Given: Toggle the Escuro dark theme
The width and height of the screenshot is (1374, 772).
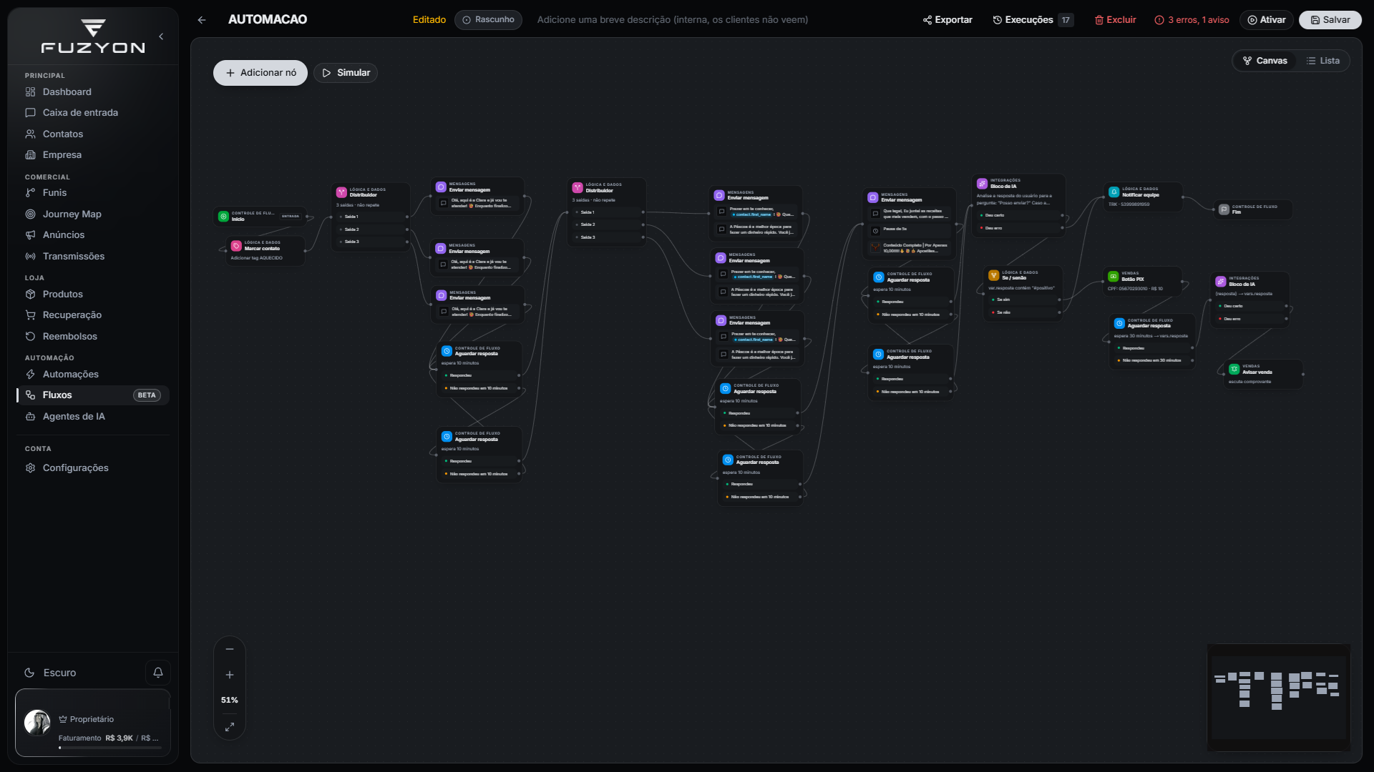Looking at the screenshot, I should [x=50, y=673].
